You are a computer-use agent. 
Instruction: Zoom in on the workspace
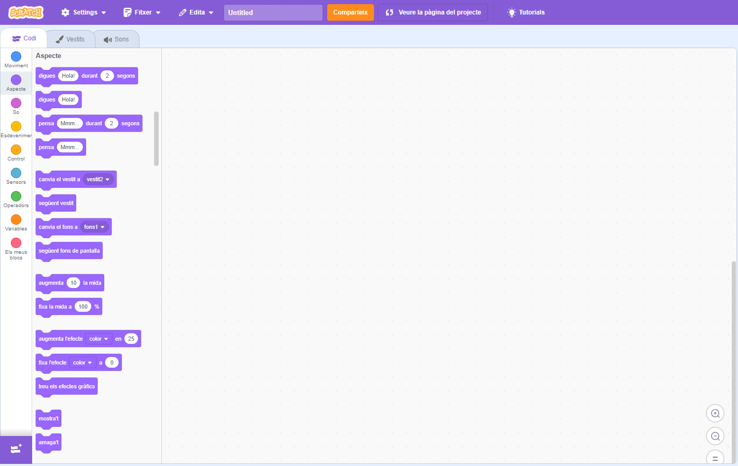coord(715,413)
